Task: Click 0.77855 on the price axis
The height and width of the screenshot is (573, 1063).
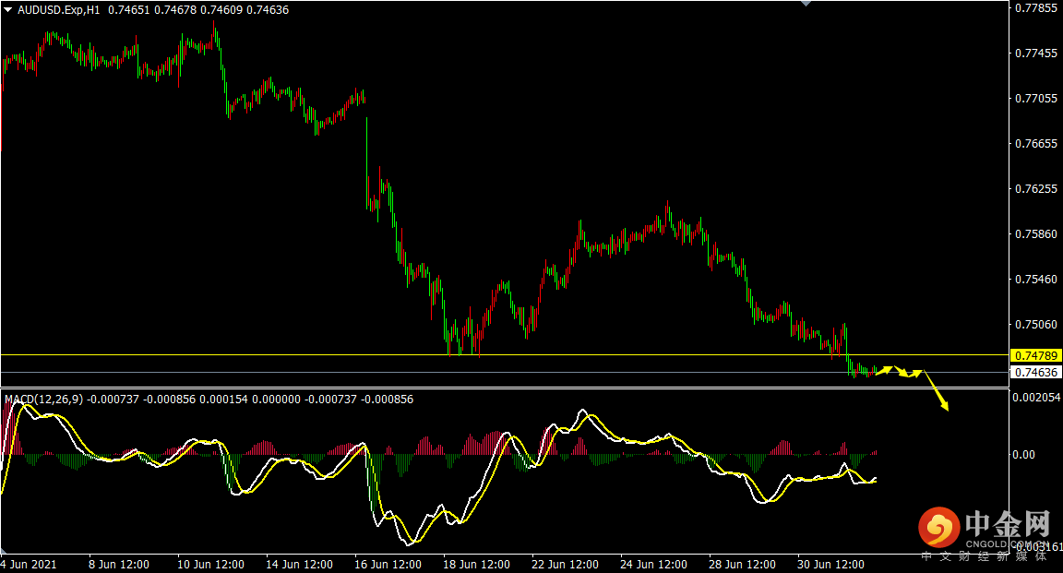Action: pyautogui.click(x=1035, y=8)
